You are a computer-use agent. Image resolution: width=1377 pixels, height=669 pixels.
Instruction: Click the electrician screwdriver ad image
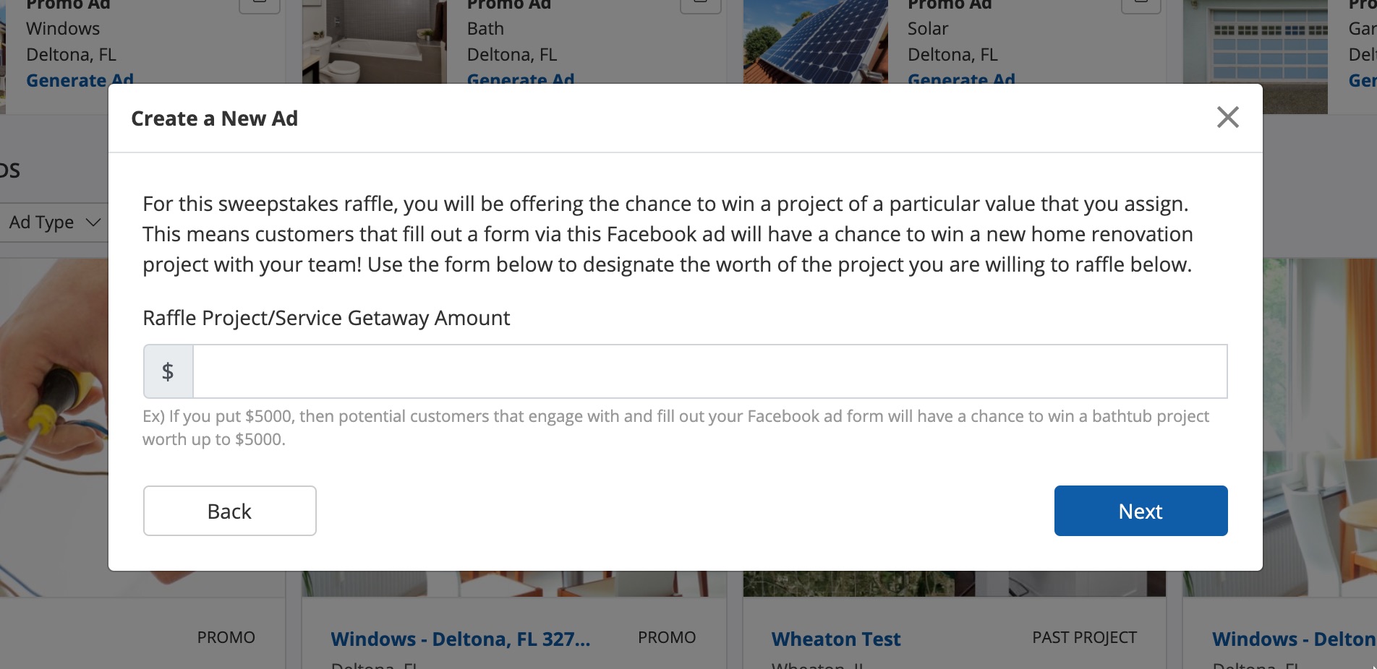tap(54, 426)
